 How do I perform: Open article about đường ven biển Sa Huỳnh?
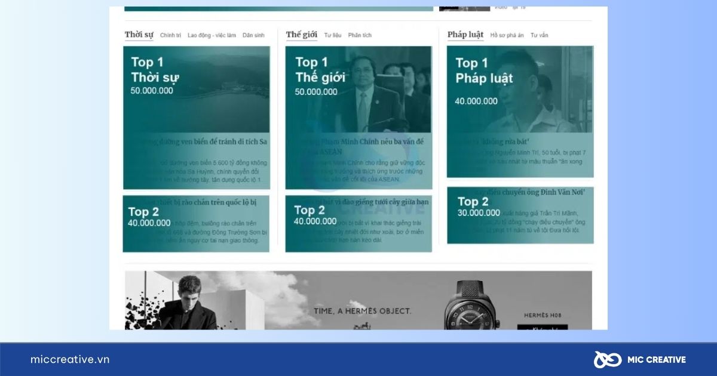(197, 141)
